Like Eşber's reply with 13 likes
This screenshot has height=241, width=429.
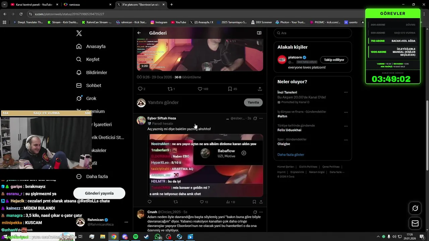[x=202, y=202]
